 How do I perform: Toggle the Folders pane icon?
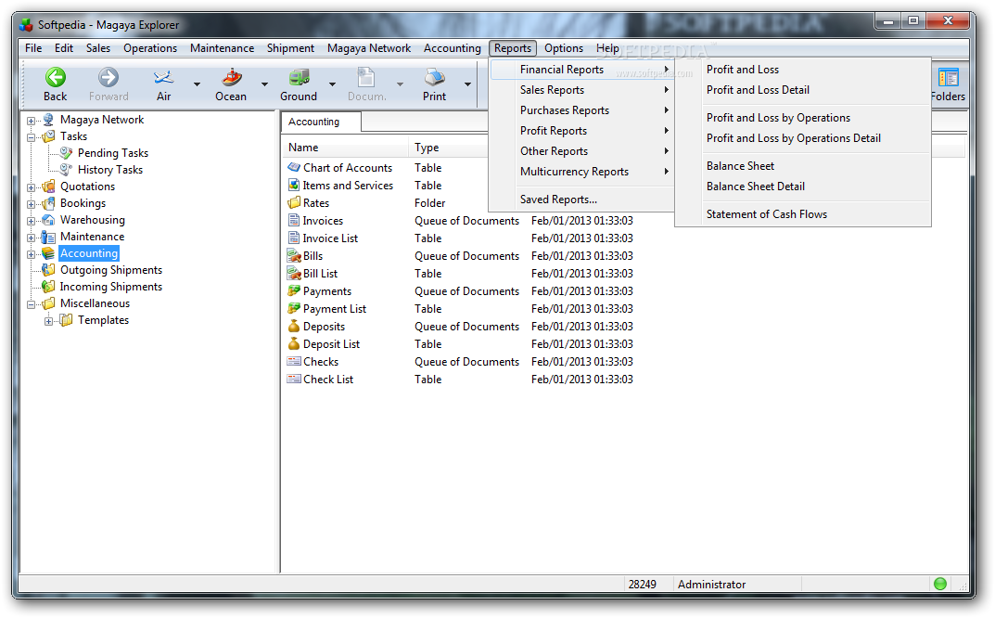[x=948, y=78]
